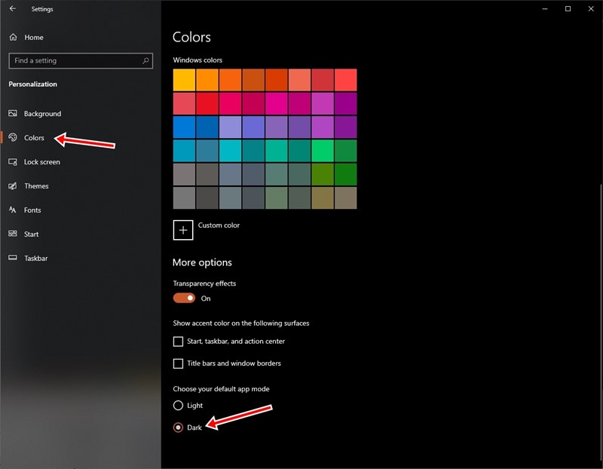The image size is (603, 469).
Task: Choose the purple swatch ending second row
Action: tap(346, 103)
